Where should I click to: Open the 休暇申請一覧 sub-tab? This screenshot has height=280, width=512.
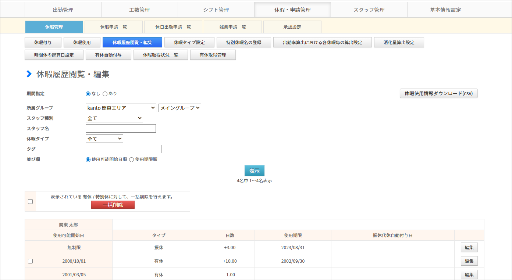click(113, 27)
